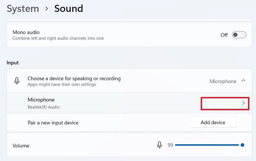256x161 pixels.
Task: Click the Input section heading
Action: [12, 63]
